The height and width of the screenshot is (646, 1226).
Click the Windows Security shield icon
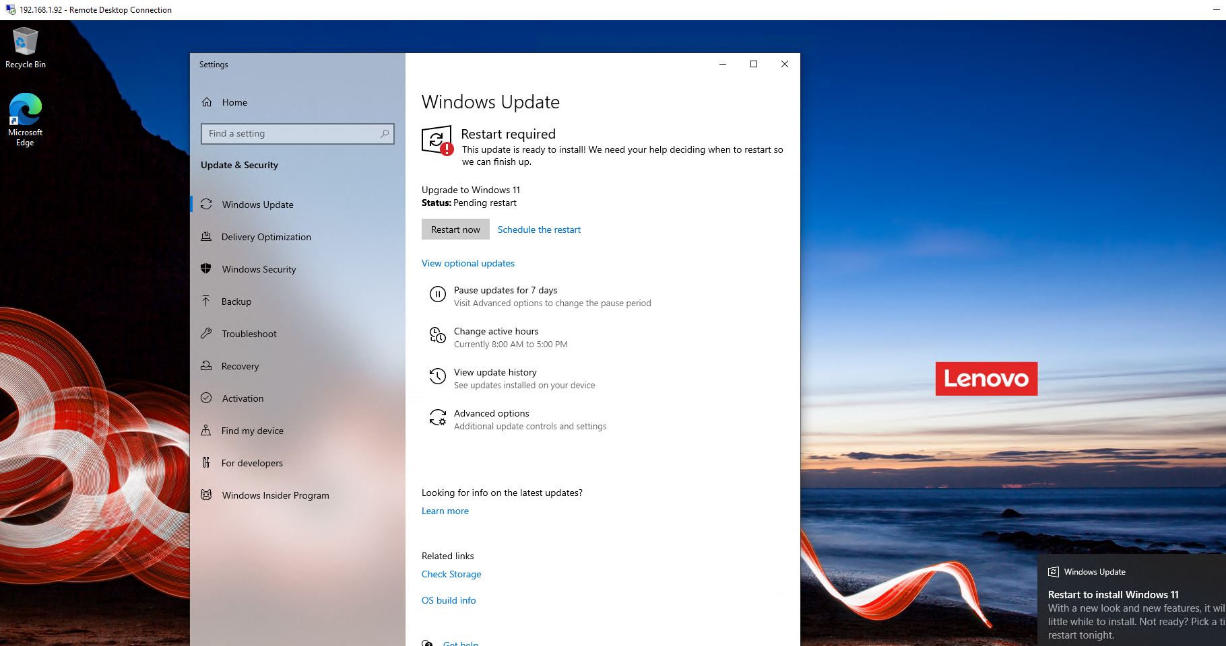tap(206, 269)
